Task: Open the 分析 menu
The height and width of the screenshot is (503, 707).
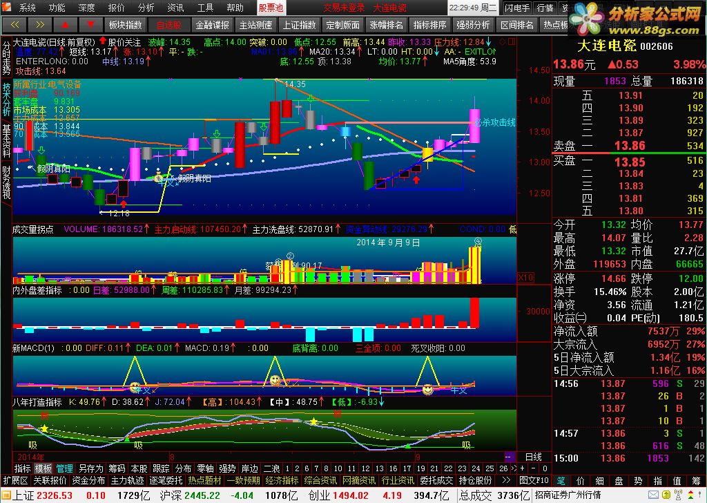Action: point(146,8)
